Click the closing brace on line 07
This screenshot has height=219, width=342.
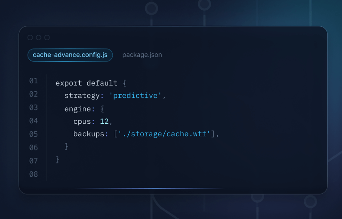[x=57, y=159]
